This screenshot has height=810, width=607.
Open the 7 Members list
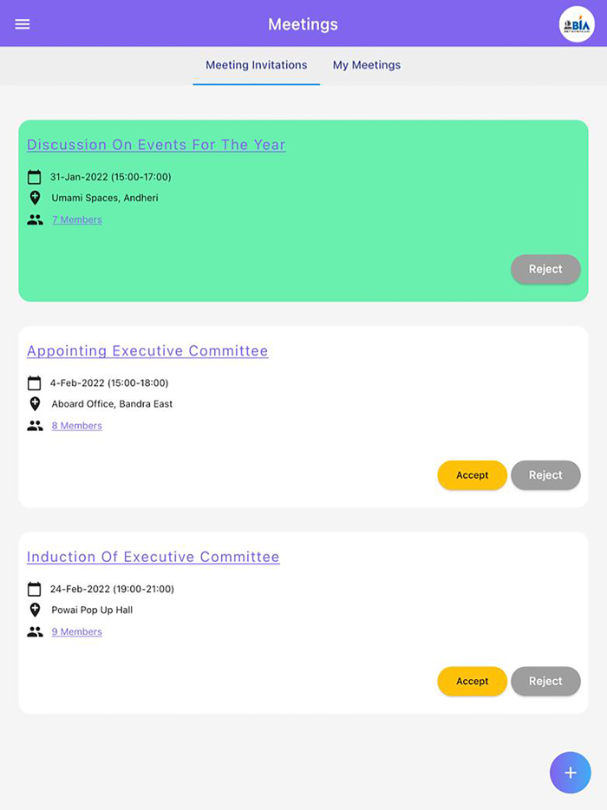76,219
